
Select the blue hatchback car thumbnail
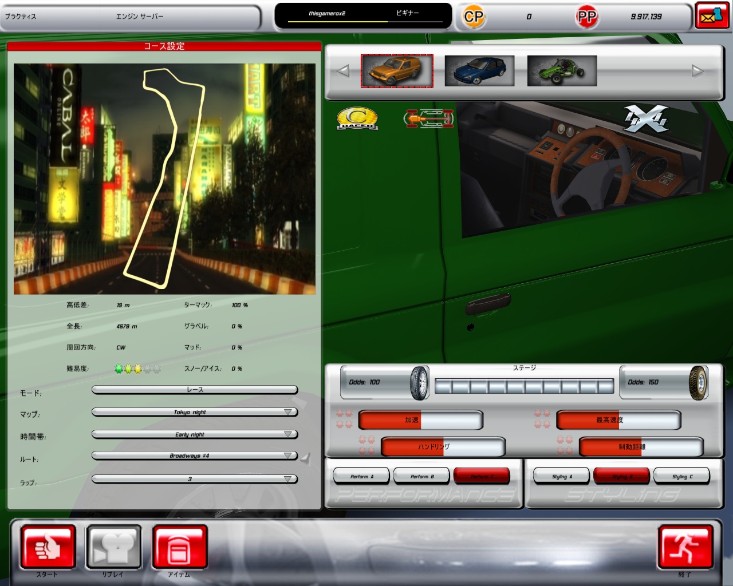pos(479,71)
